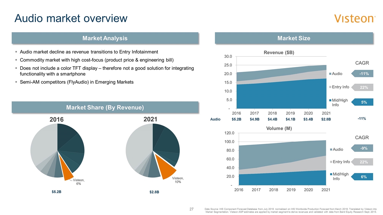
Task: Click the 'Market Share (By Revenue)' header
Action: (x=105, y=107)
